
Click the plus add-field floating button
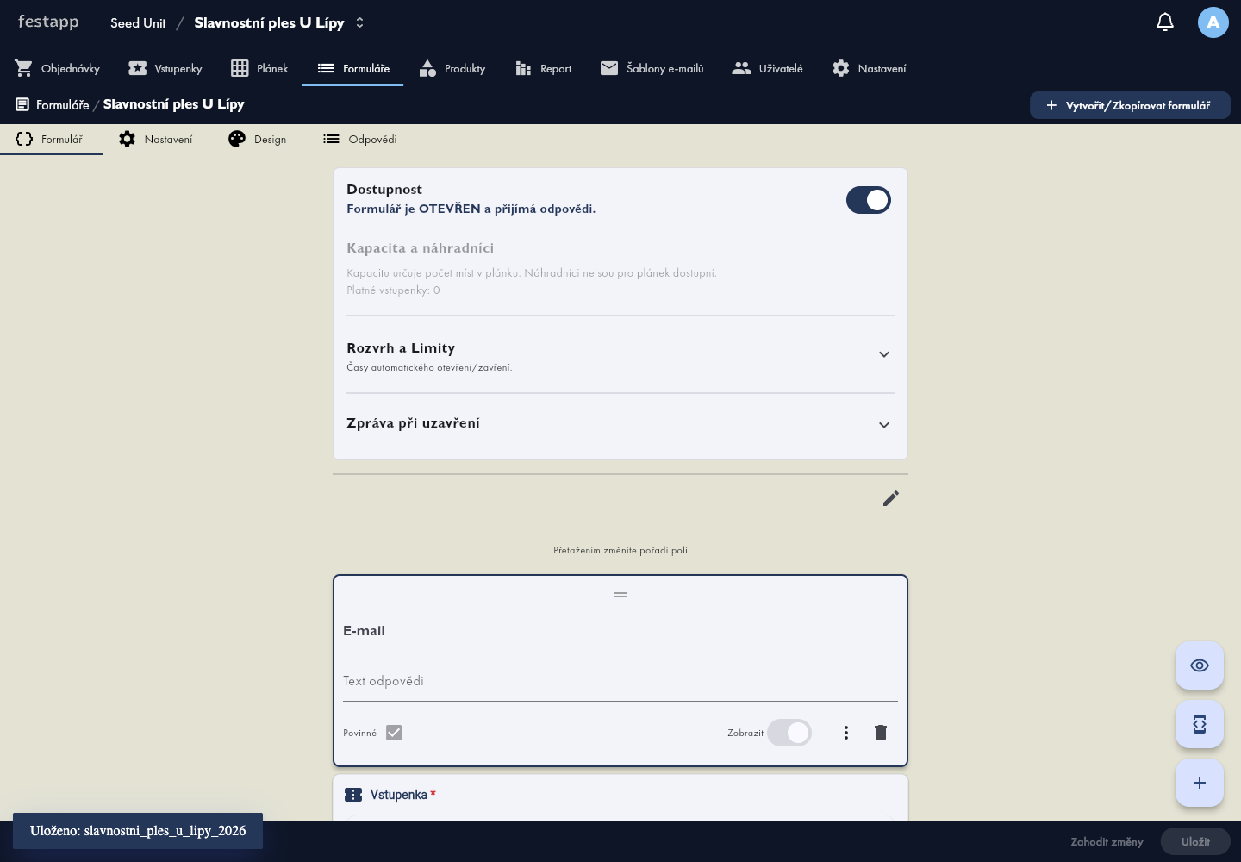pyautogui.click(x=1200, y=783)
